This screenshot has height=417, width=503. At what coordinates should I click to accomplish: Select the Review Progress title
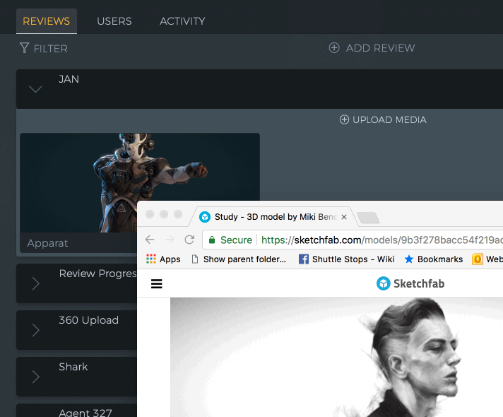click(97, 274)
